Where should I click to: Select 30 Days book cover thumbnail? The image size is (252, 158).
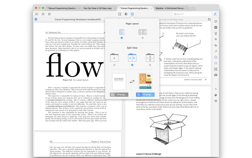pos(146,82)
